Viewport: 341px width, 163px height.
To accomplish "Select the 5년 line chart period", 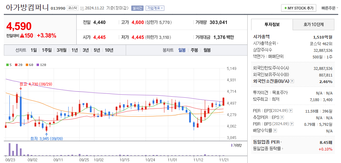I will click(97, 50).
